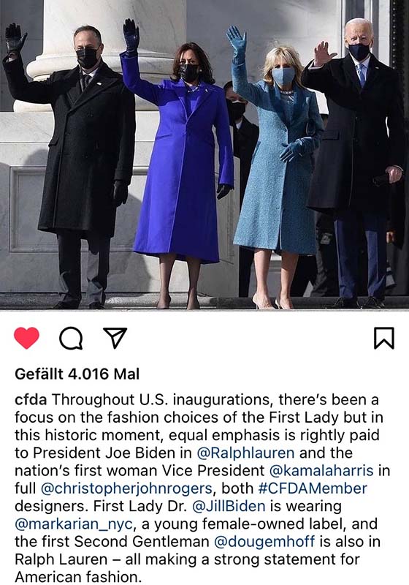Visit @christopherjohnrogers profile link
Screen dimensions: 409x585
[x=126, y=488]
